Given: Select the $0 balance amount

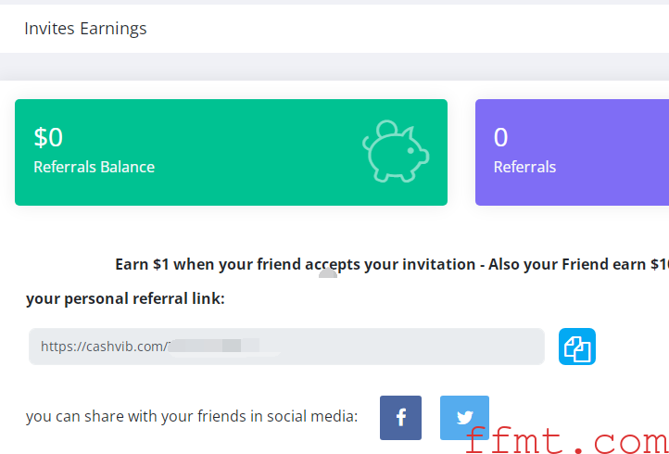Looking at the screenshot, I should coord(48,137).
